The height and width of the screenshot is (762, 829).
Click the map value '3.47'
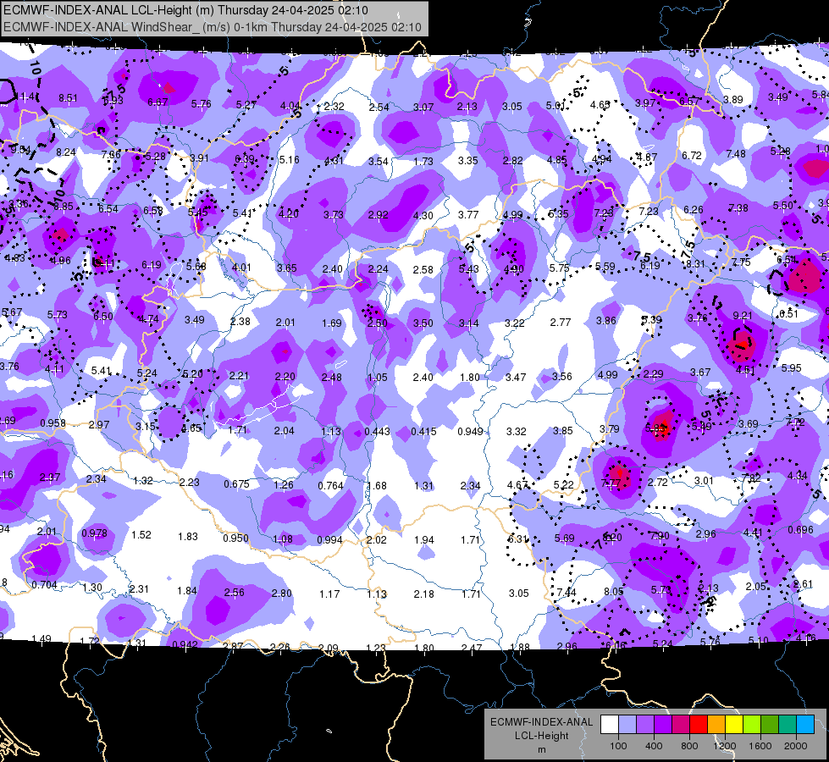(516, 377)
